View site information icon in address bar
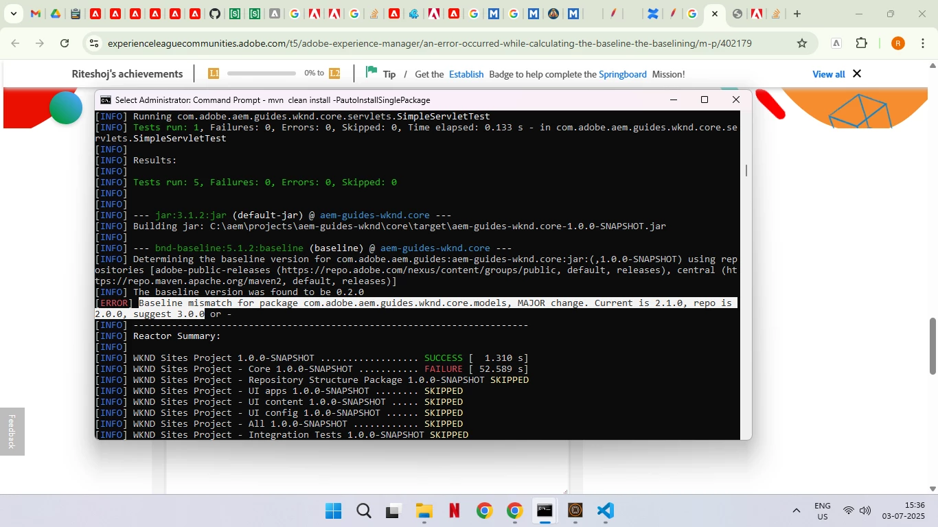The height and width of the screenshot is (527, 938). pos(94,43)
